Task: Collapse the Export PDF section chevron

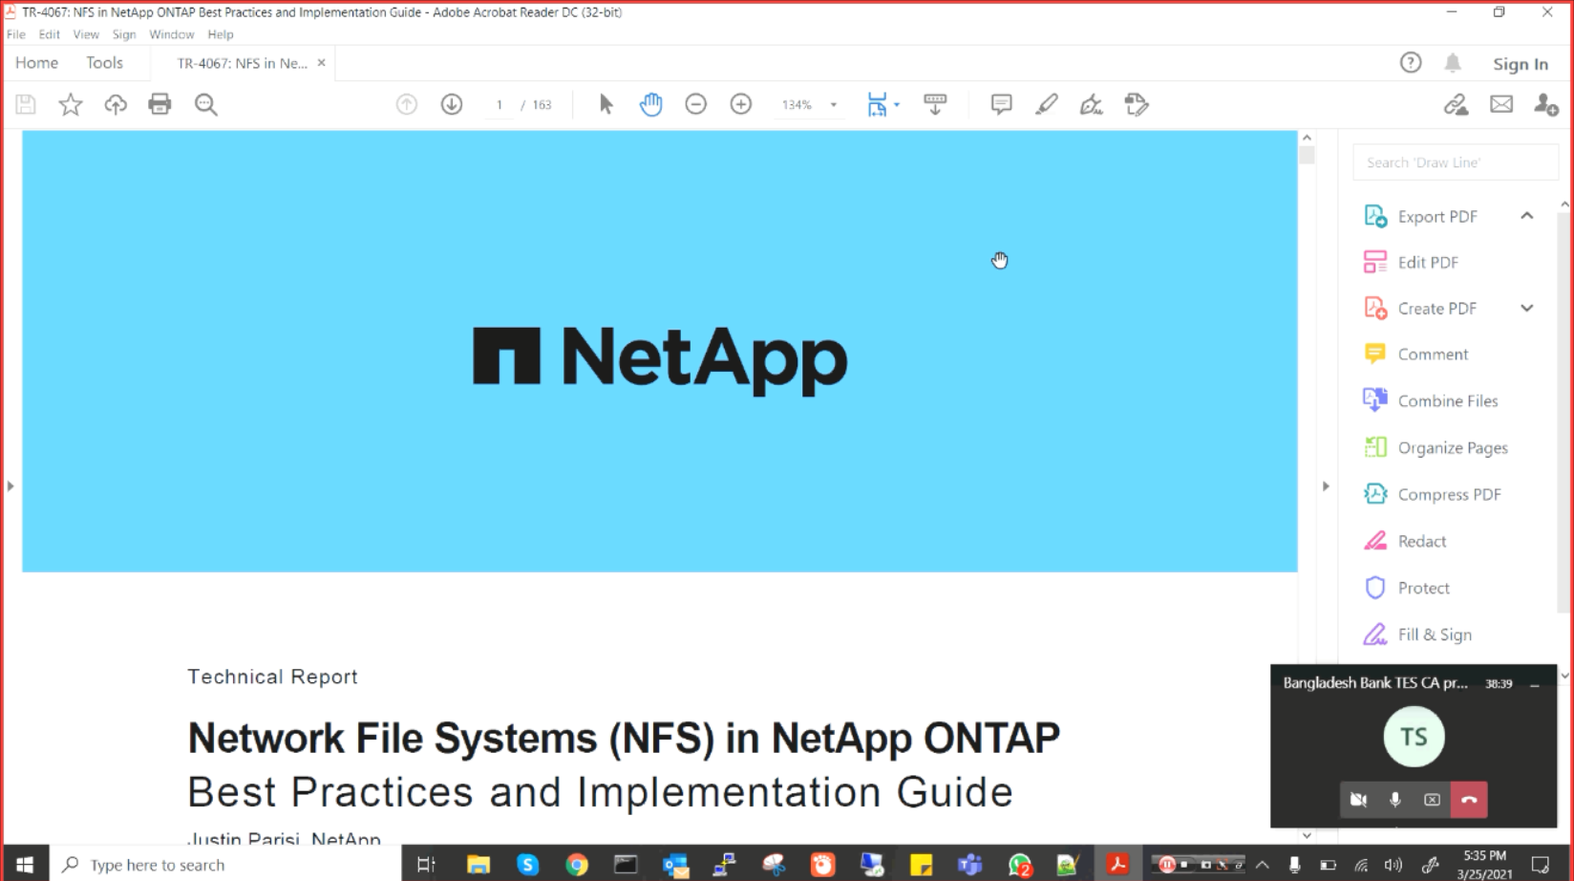Action: coord(1527,216)
